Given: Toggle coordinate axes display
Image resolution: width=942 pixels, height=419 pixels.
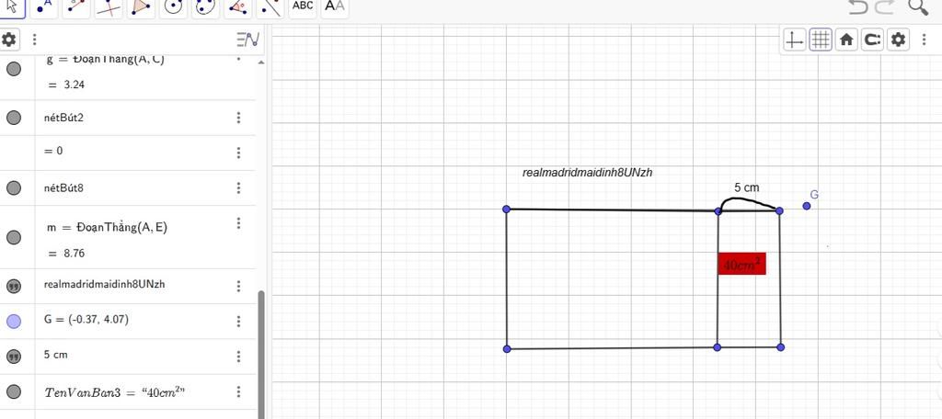Looking at the screenshot, I should pyautogui.click(x=794, y=40).
